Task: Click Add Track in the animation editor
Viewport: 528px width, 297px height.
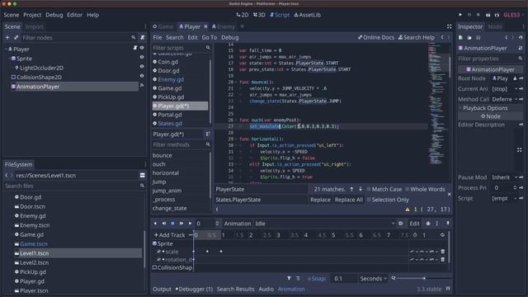Action: (169, 235)
